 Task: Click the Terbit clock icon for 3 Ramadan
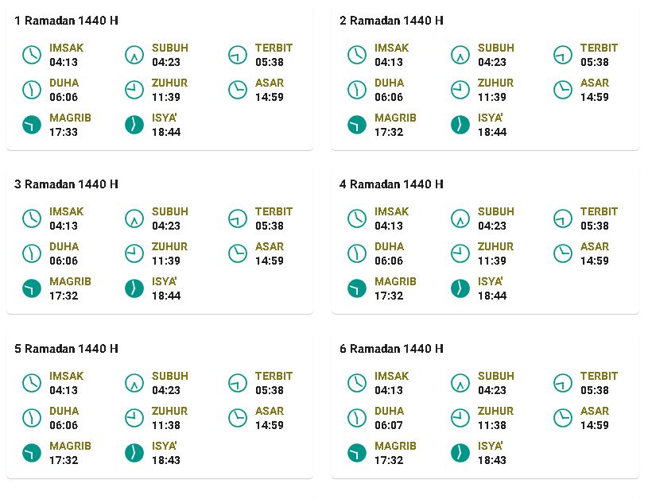238,219
